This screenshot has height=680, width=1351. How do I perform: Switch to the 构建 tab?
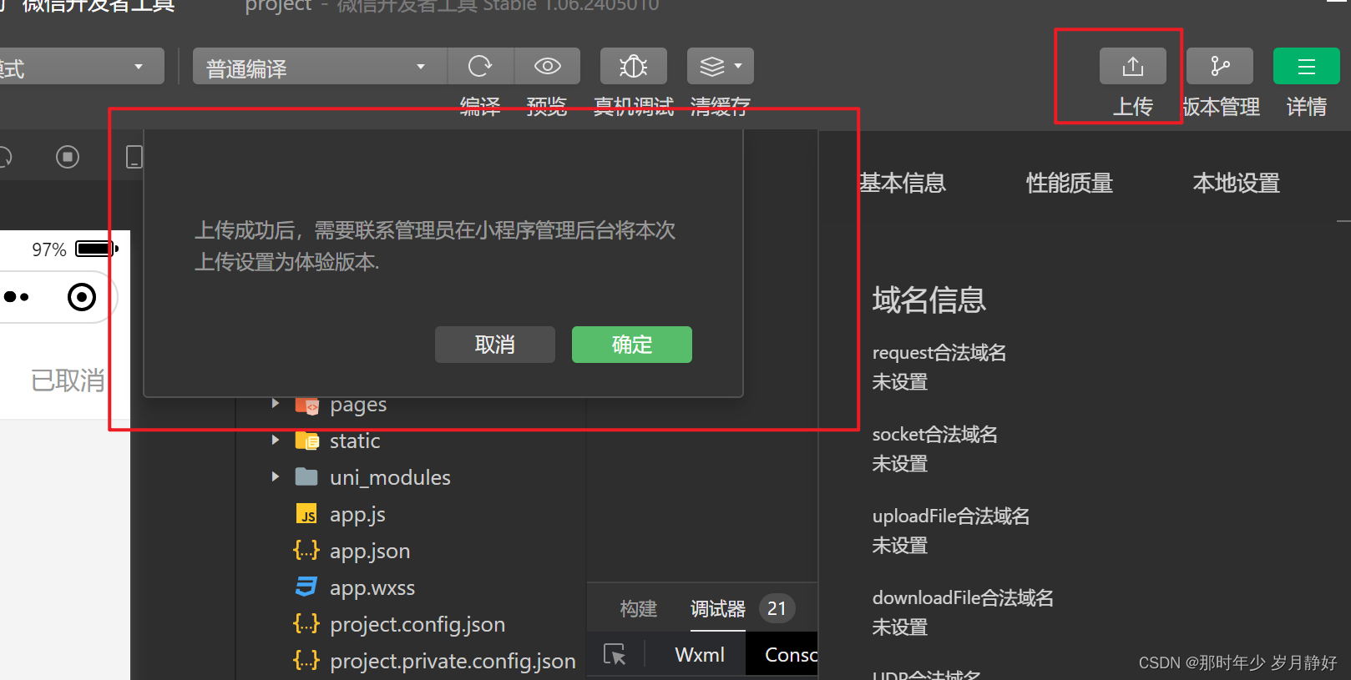(x=639, y=609)
